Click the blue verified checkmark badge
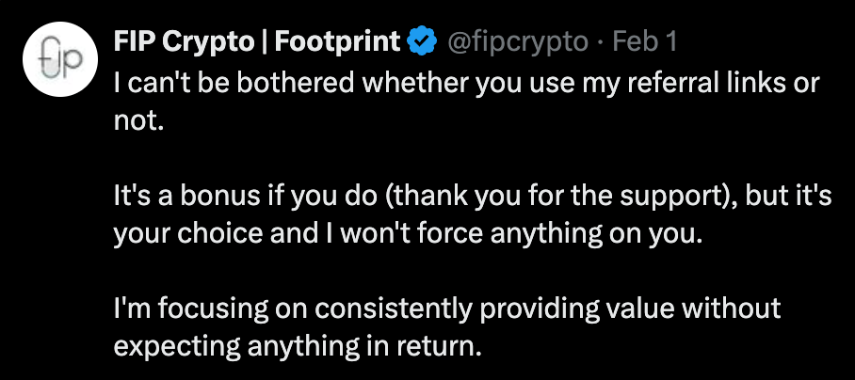 423,42
